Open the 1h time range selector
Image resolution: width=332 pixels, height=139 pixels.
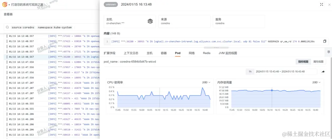[x=250, y=71]
